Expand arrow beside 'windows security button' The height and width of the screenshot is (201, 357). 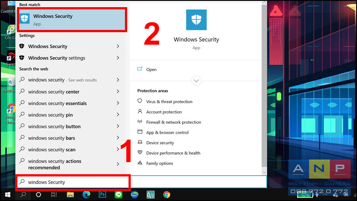pos(118,126)
